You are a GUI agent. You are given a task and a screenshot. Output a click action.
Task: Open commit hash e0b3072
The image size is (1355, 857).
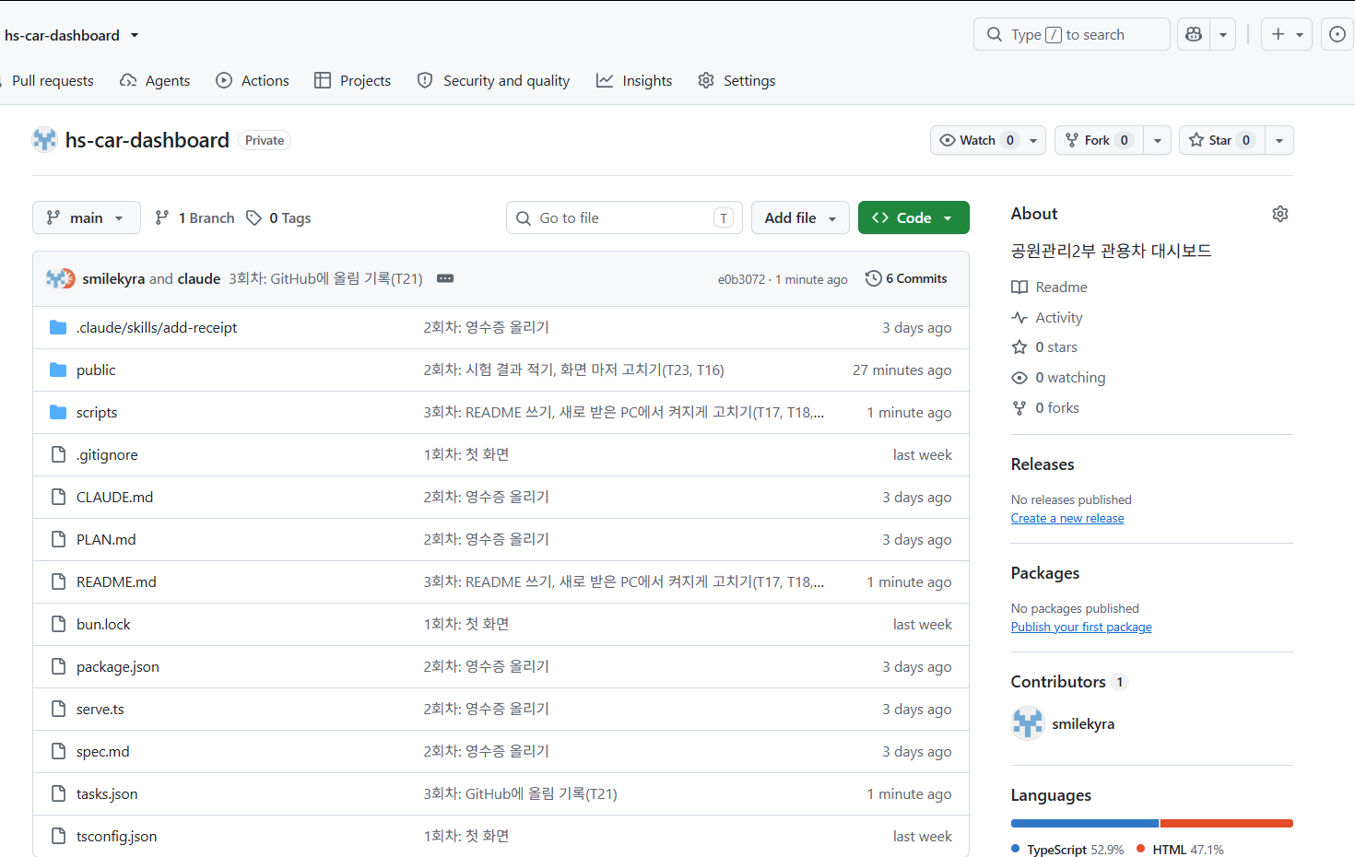coord(741,279)
